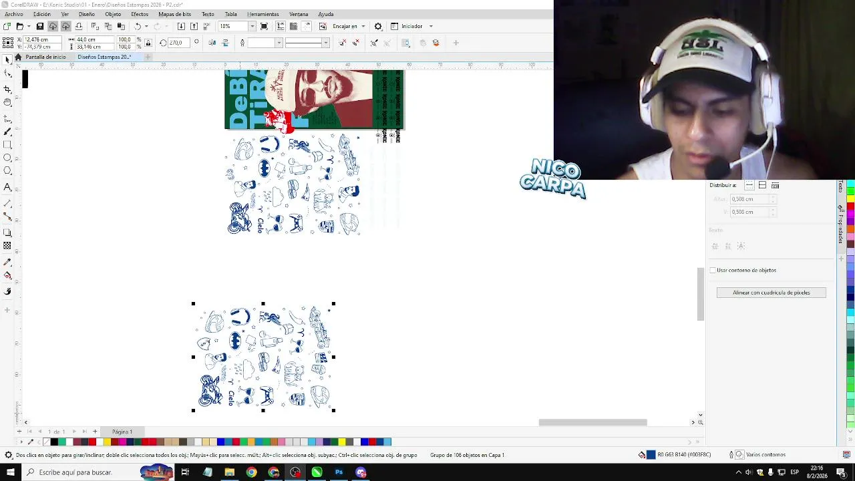Select the Interactive Fill bucket tool
The height and width of the screenshot is (481, 855).
click(x=7, y=275)
